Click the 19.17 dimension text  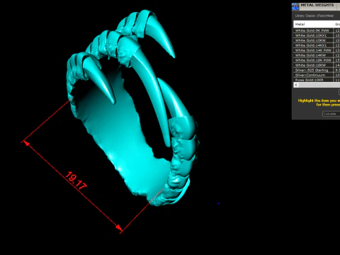pyautogui.click(x=76, y=181)
